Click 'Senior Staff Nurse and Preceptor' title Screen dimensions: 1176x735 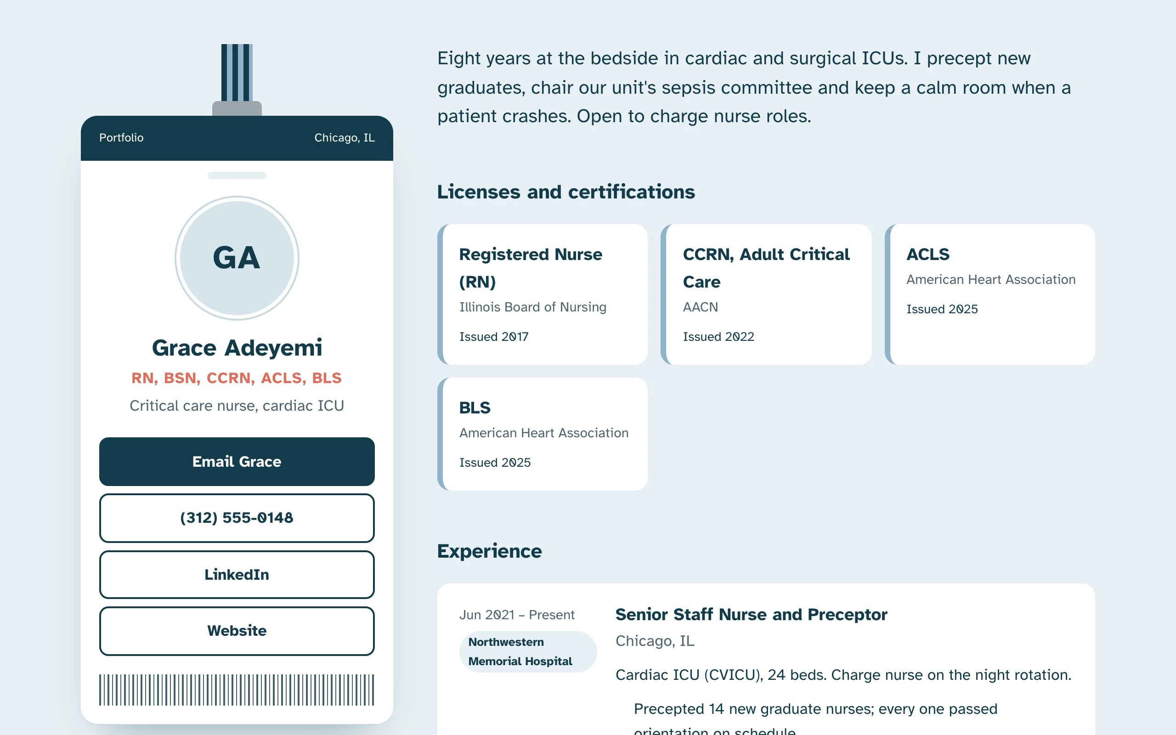[x=751, y=615]
